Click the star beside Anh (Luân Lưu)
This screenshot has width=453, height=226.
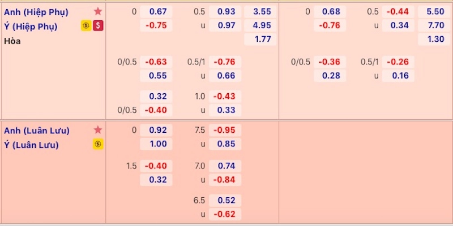[x=98, y=130]
